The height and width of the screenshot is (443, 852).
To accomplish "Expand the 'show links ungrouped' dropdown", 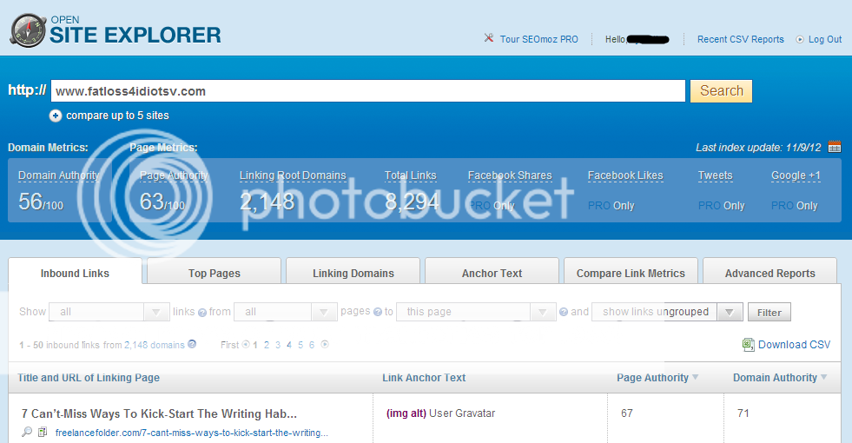I will [667, 312].
